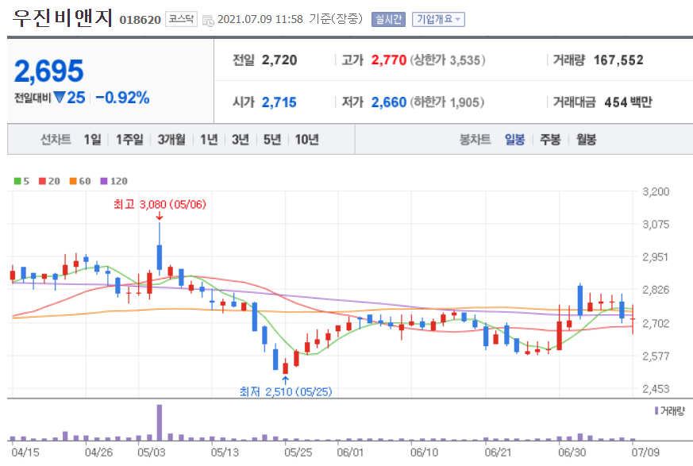Click the current price 2,695
The image size is (693, 466).
(48, 71)
